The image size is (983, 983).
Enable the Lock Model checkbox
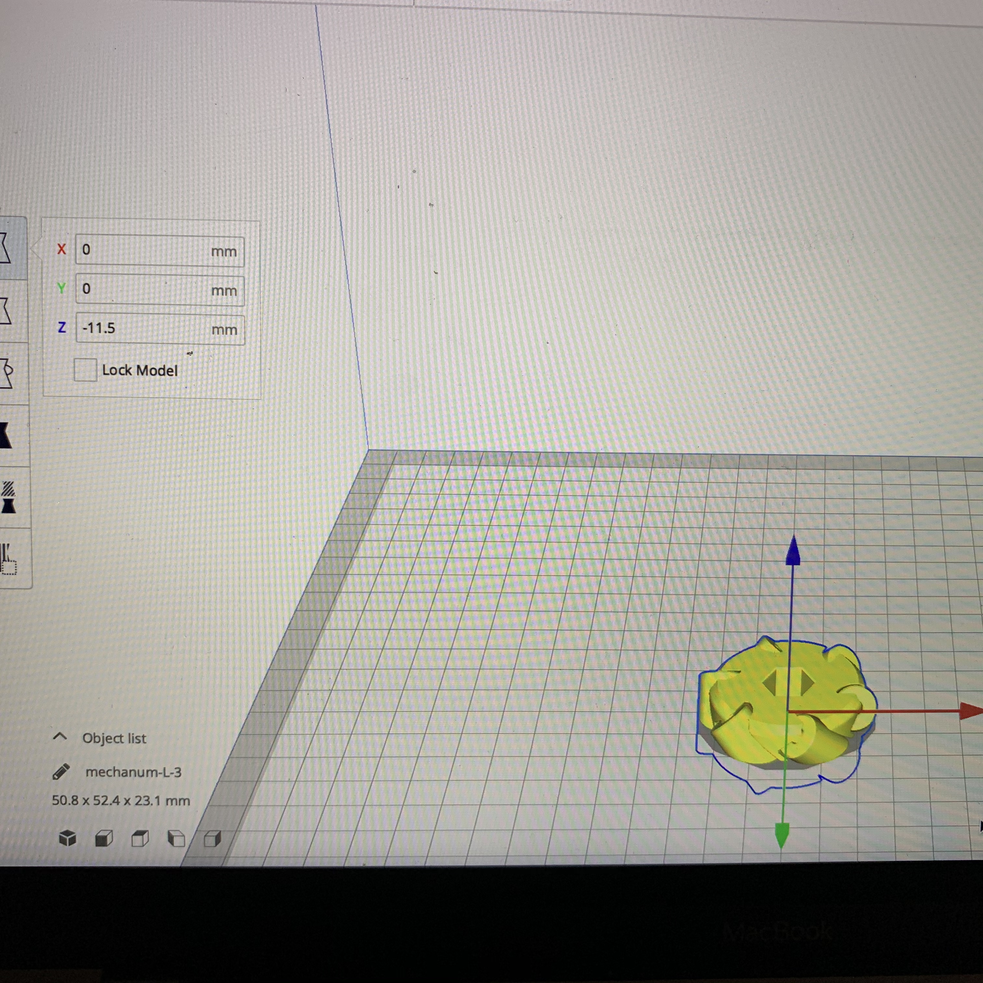[x=85, y=369]
